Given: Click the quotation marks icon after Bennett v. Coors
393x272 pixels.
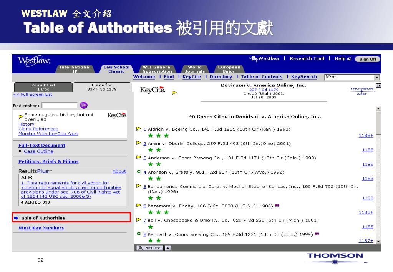Looking at the screenshot, I should click(x=317, y=234).
